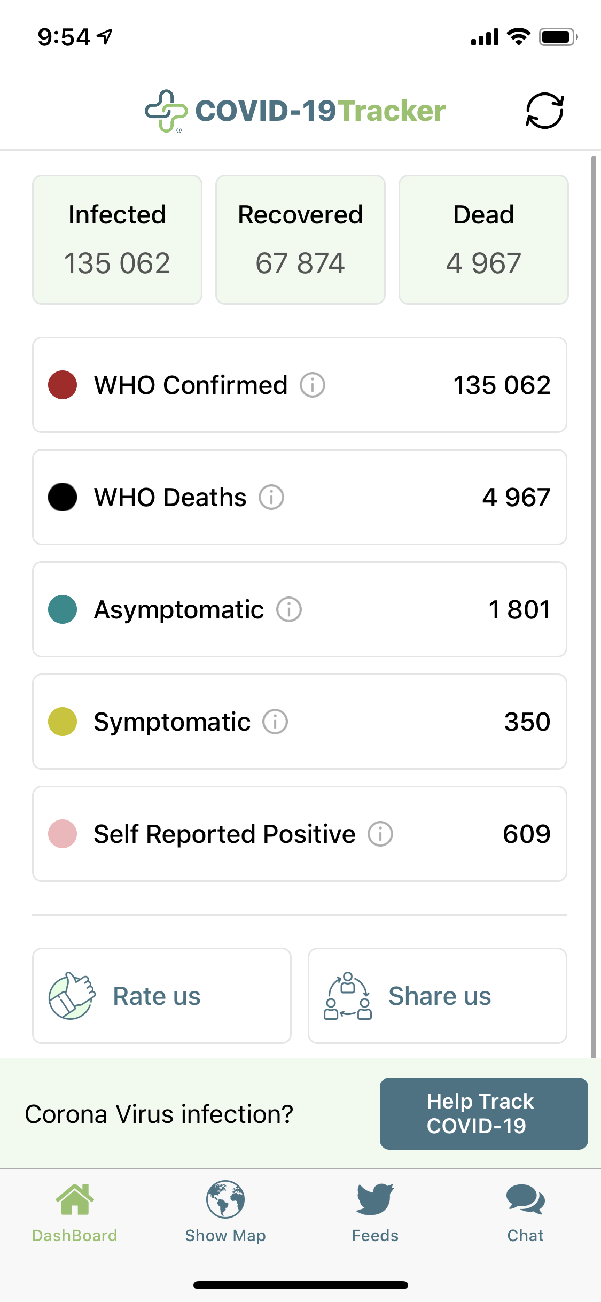This screenshot has height=1302, width=601.
Task: Tap the Recovered count card
Action: click(x=300, y=239)
